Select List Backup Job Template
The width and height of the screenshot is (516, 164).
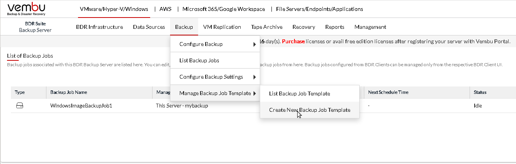(310, 93)
